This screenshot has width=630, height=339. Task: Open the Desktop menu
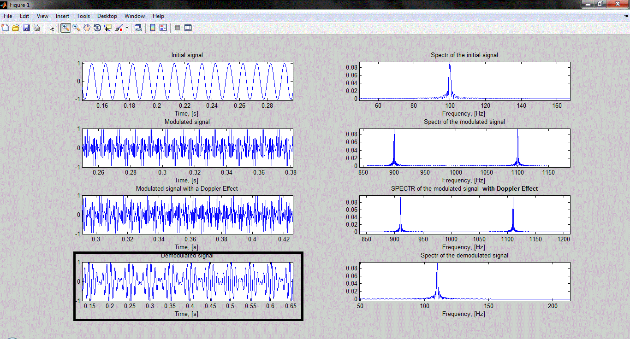[107, 16]
